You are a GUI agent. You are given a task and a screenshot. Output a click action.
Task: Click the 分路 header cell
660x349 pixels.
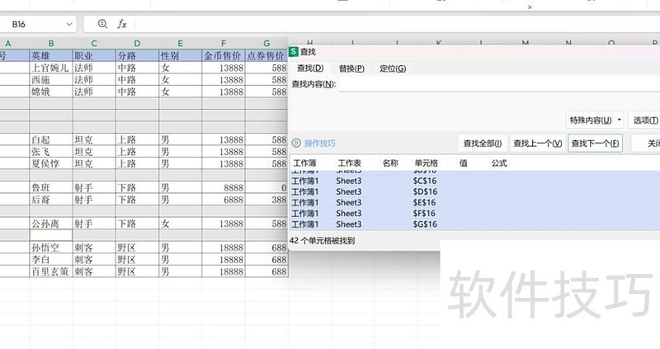(137, 55)
